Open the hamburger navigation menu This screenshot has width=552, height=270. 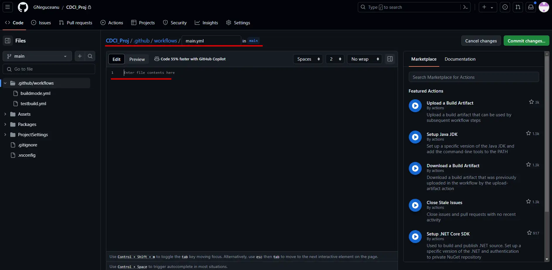point(8,7)
